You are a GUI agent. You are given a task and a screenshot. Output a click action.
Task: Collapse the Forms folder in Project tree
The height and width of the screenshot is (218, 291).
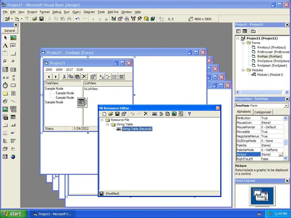click(243, 43)
